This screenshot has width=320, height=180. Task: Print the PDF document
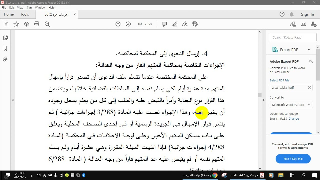[x=37, y=24]
